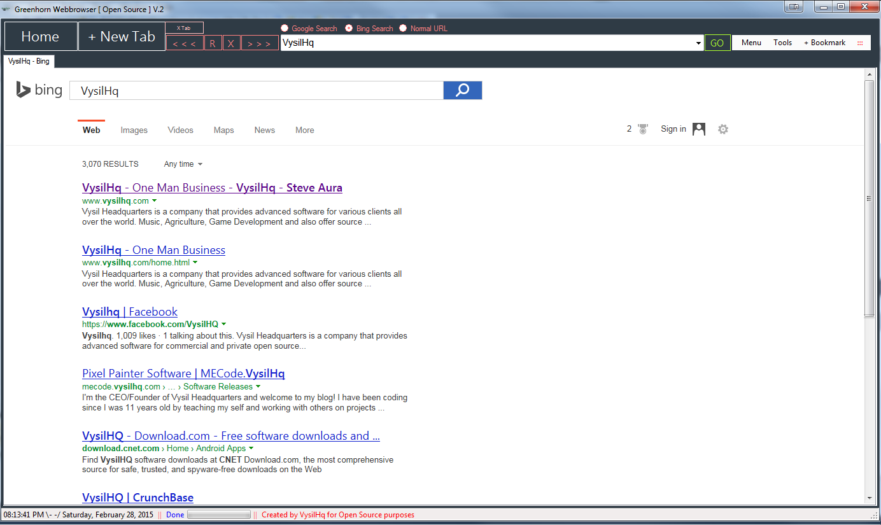Go back using the triple left-arrow button
881x525 pixels.
tap(184, 43)
